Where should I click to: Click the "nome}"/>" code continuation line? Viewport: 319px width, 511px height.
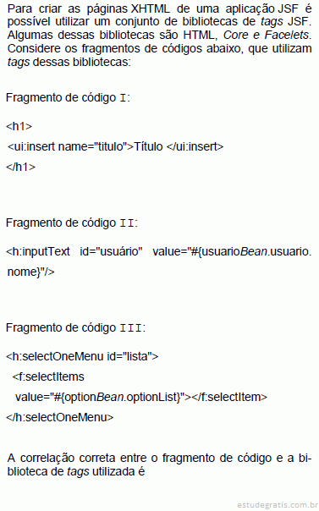[31, 272]
